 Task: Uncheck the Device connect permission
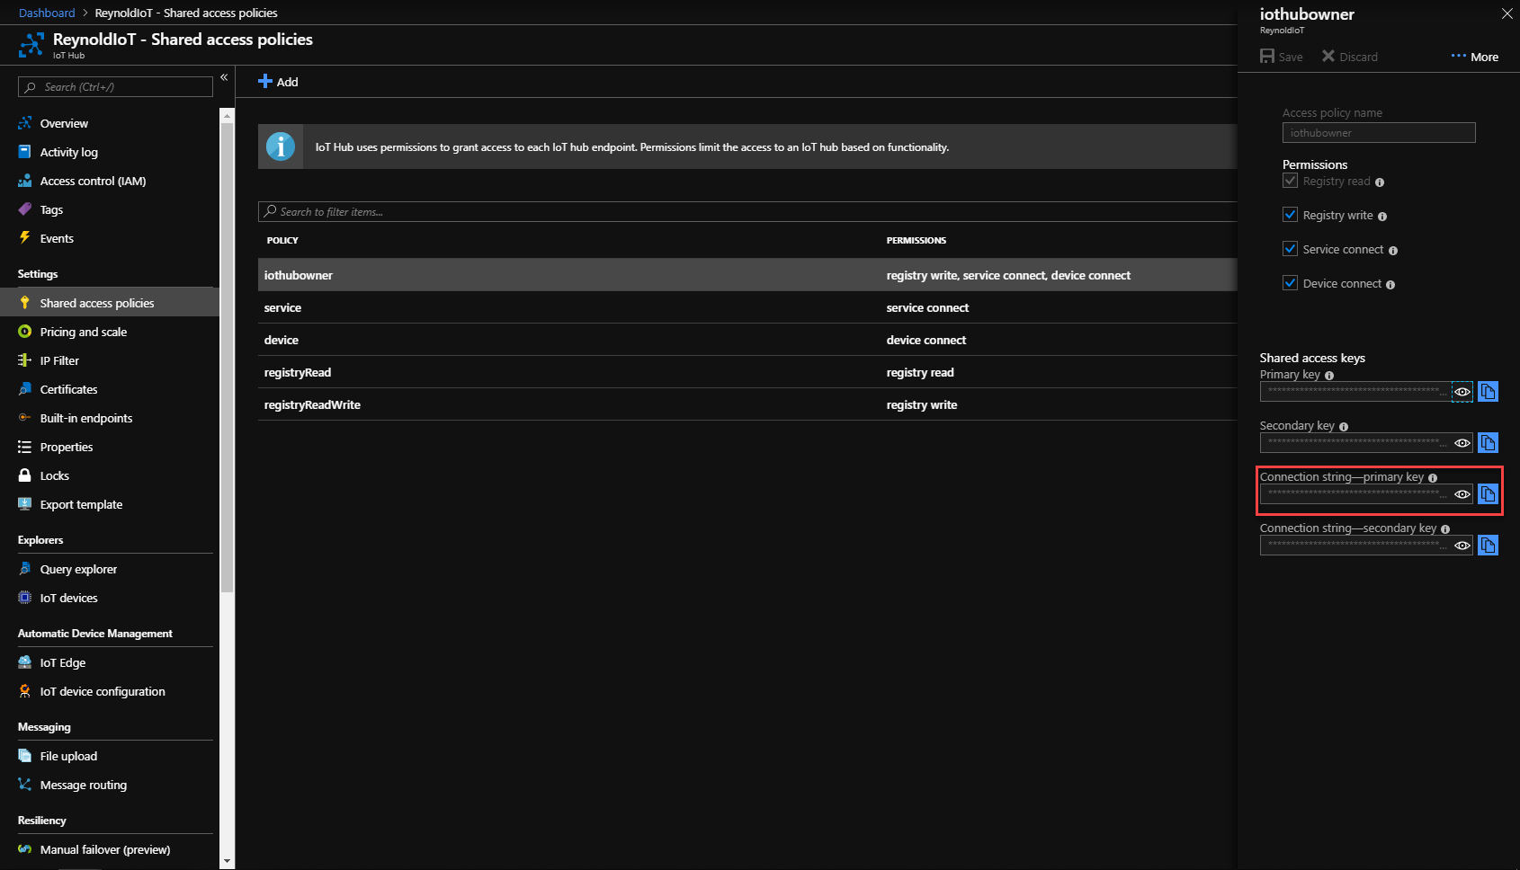pyautogui.click(x=1291, y=282)
